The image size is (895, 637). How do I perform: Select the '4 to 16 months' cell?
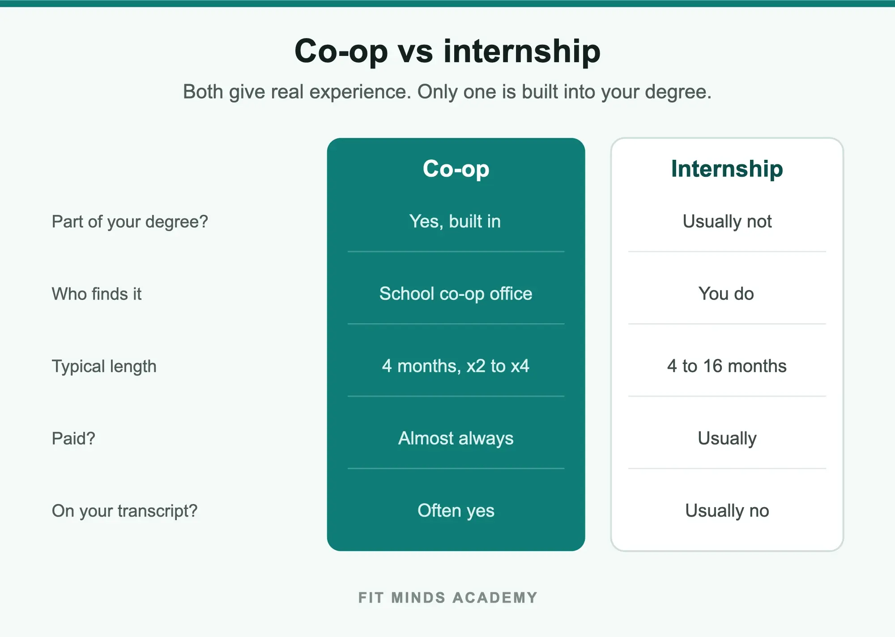pyautogui.click(x=727, y=366)
